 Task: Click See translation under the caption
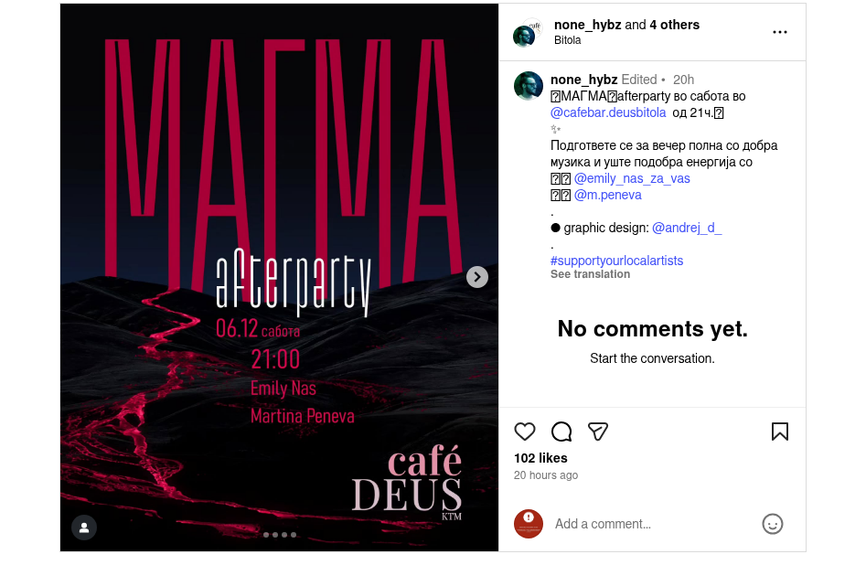590,274
